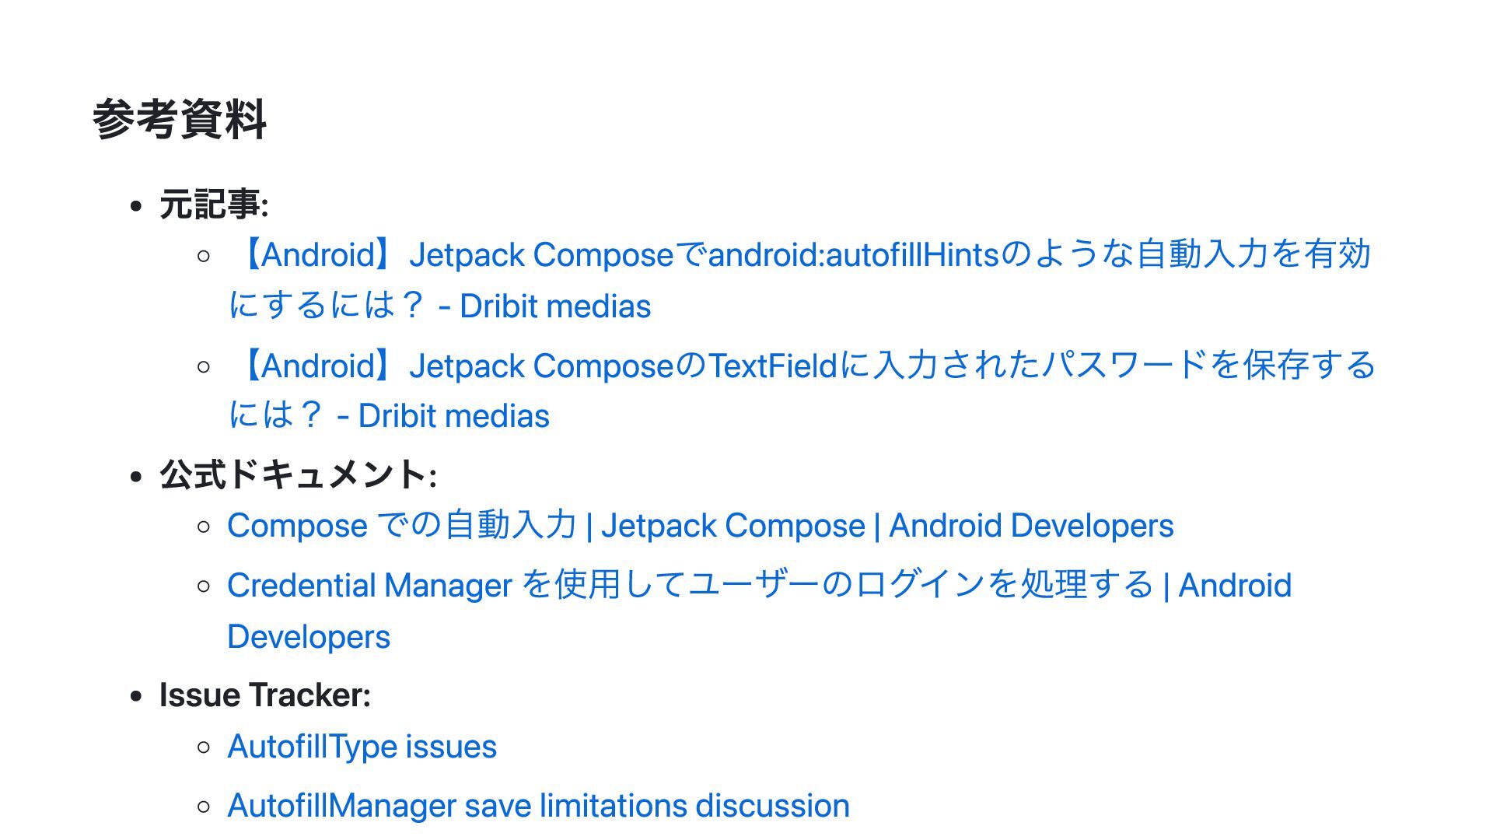Image resolution: width=1493 pixels, height=840 pixels.
Task: Click the '参考資料' heading
Action: 180,120
